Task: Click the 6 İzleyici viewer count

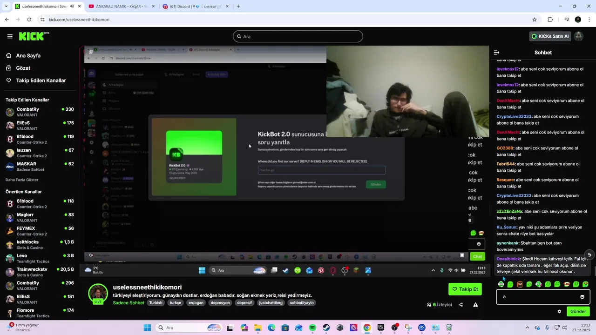Action: click(440, 305)
